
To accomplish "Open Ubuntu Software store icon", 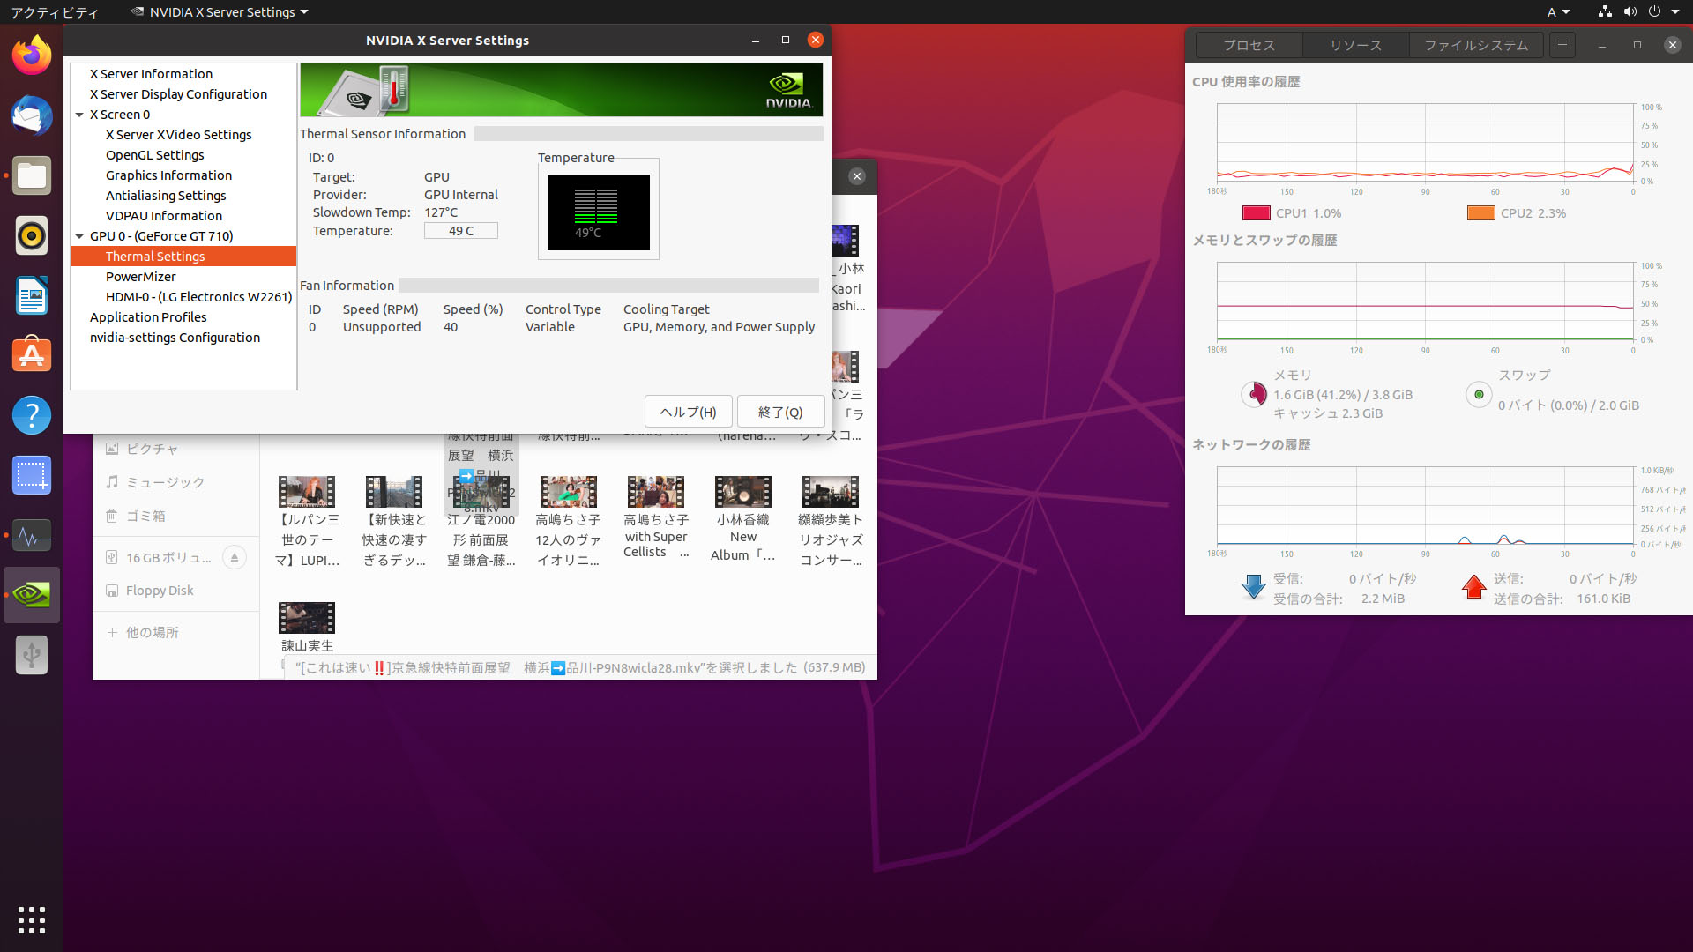I will [x=32, y=355].
